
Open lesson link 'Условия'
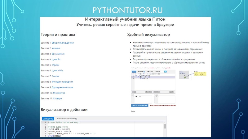tap(56, 48)
